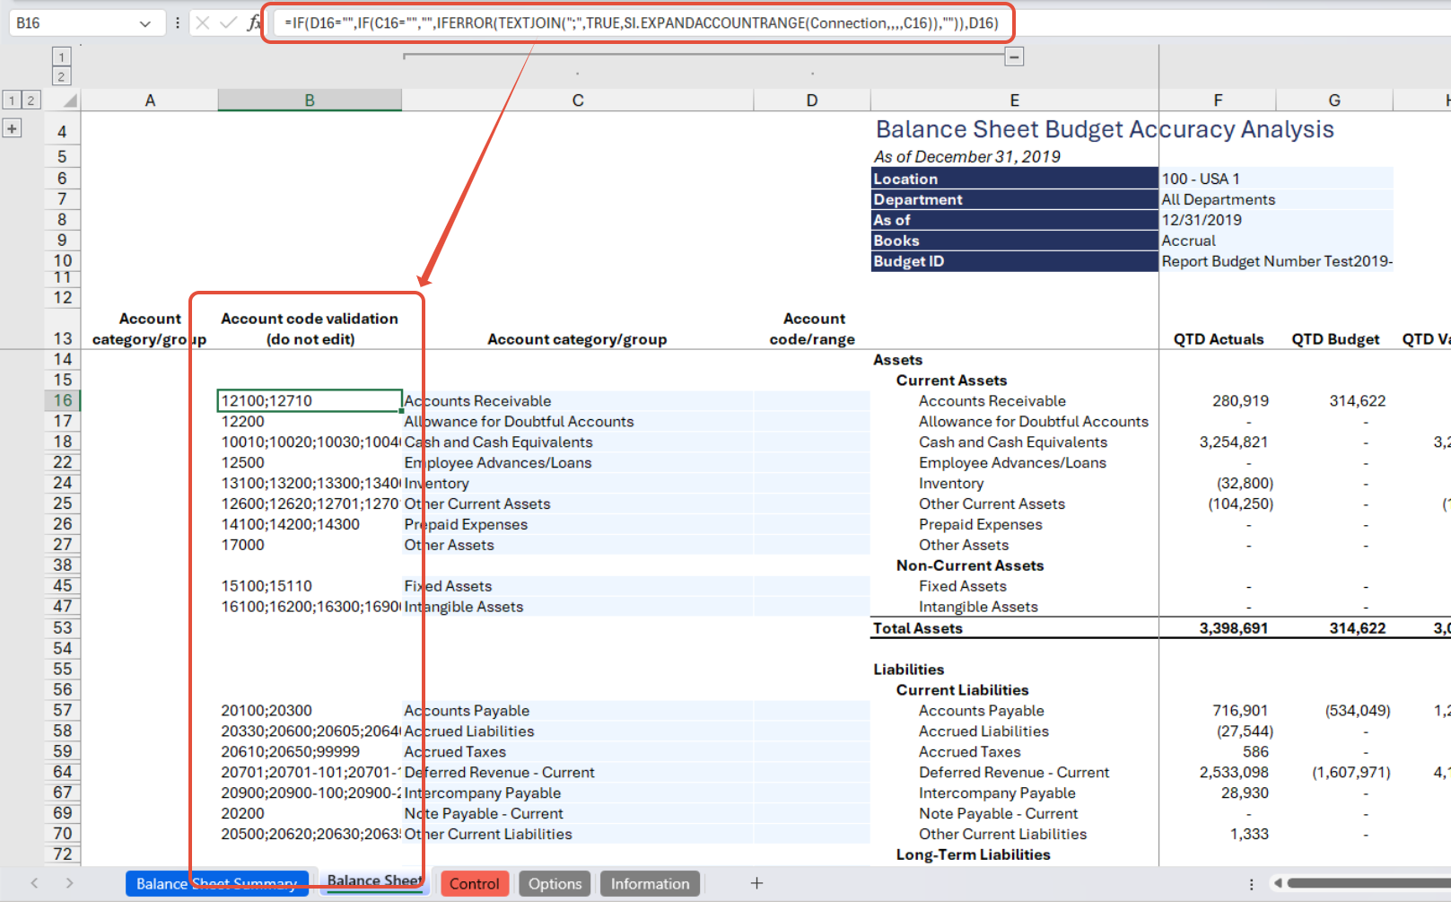Show row outline level 1
Viewport: 1451px width, 902px height.
[12, 101]
